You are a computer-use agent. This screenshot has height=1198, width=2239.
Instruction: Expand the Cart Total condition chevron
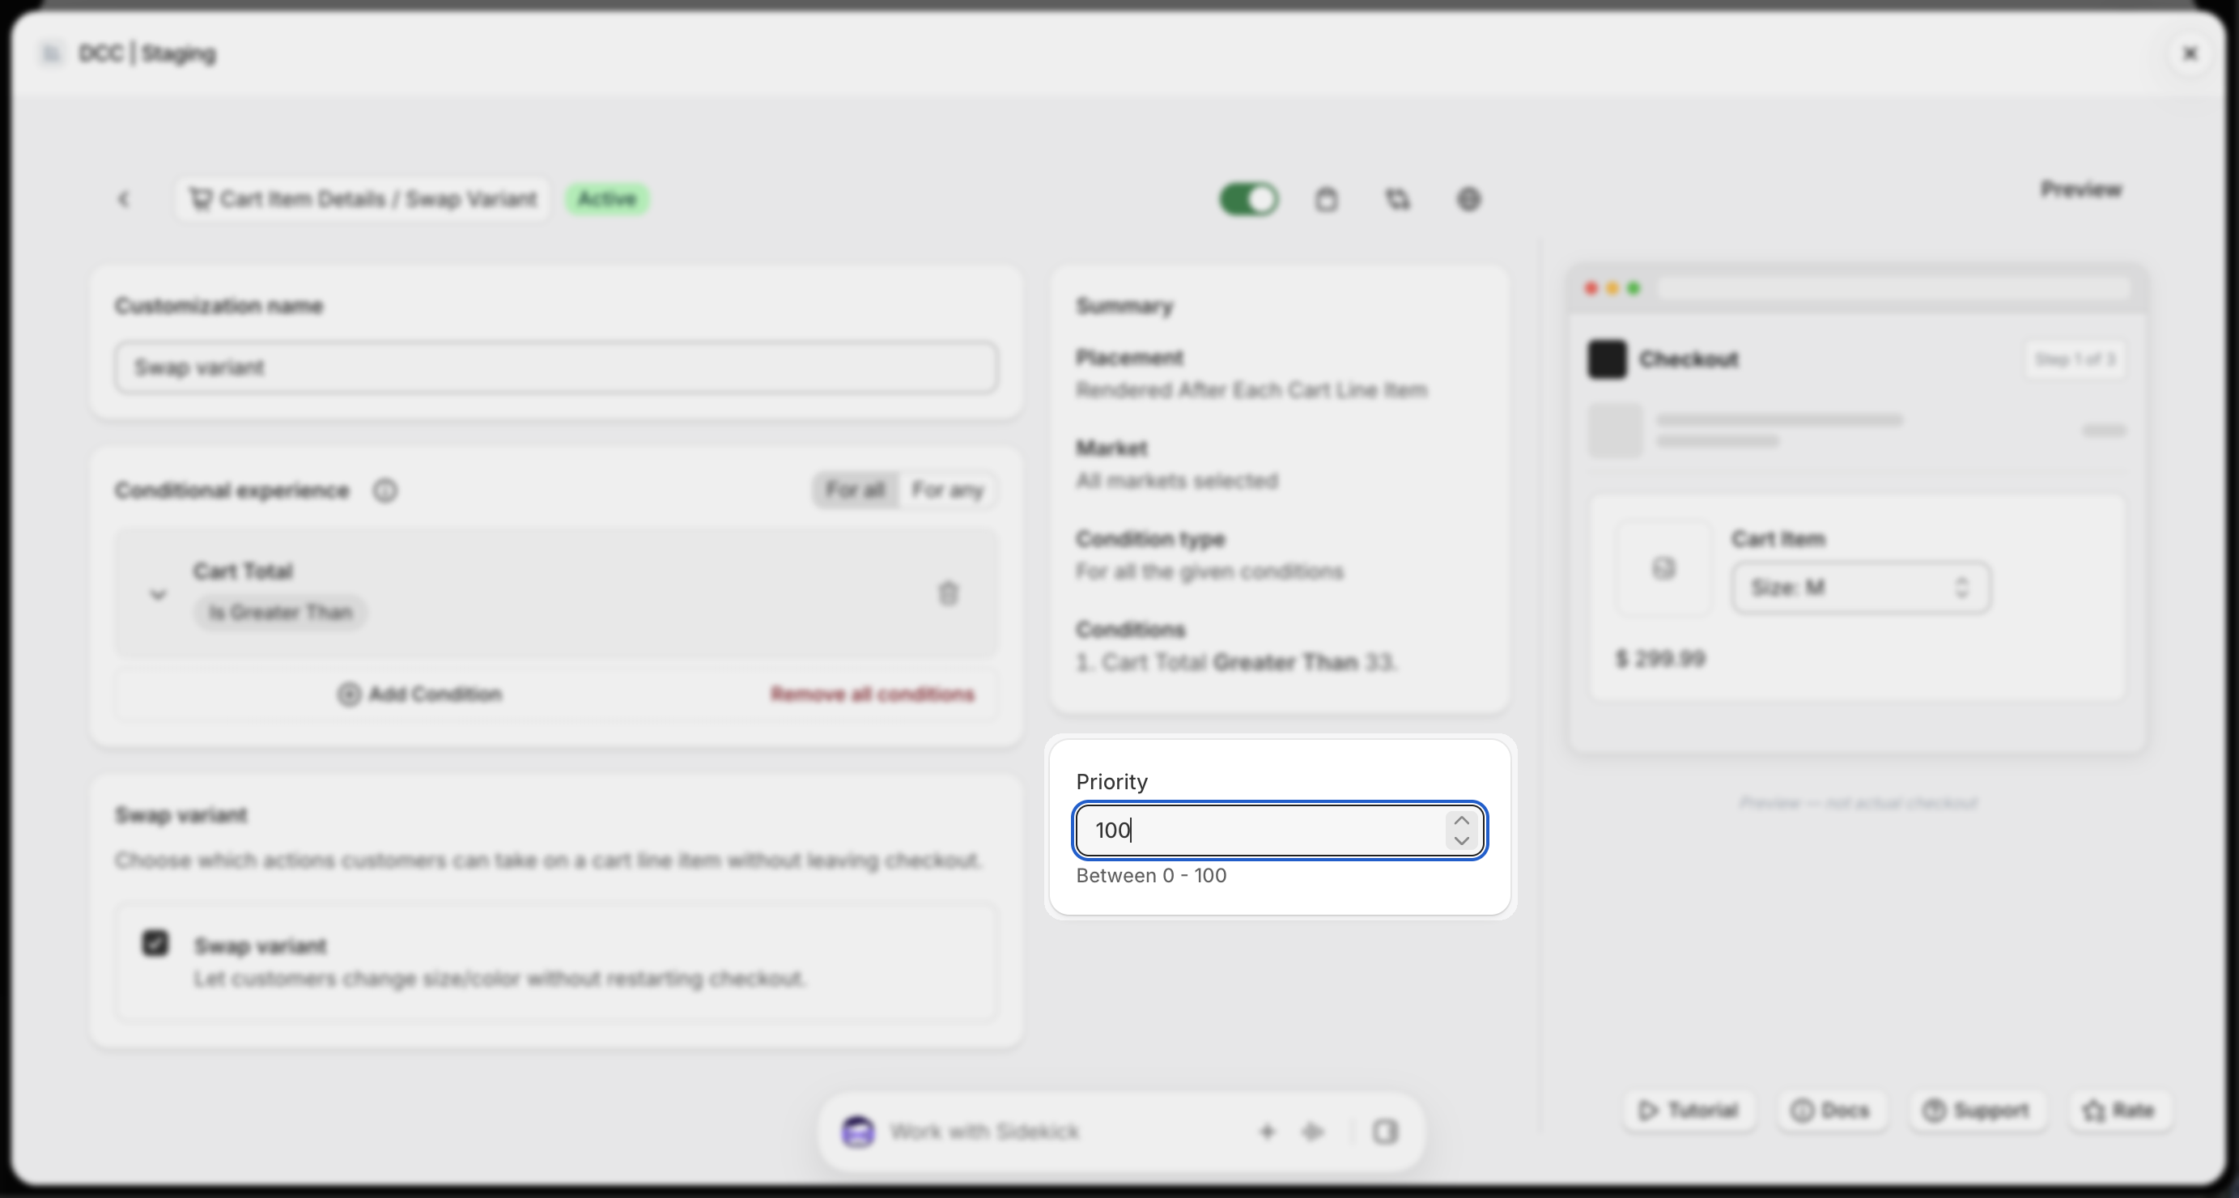coord(157,595)
